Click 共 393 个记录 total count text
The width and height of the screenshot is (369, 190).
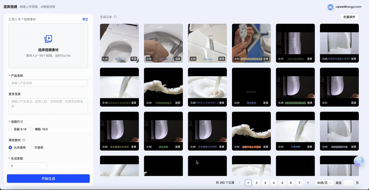[225, 183]
